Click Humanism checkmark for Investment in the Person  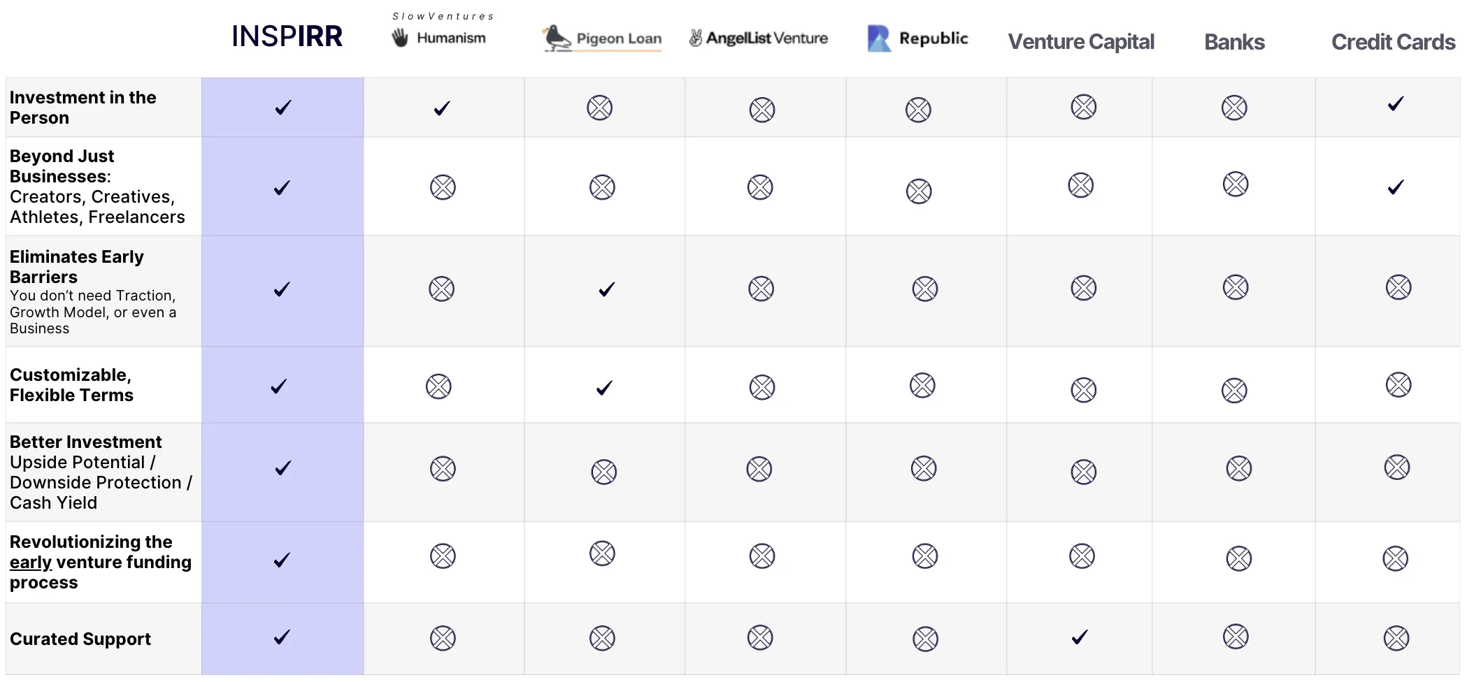[442, 108]
